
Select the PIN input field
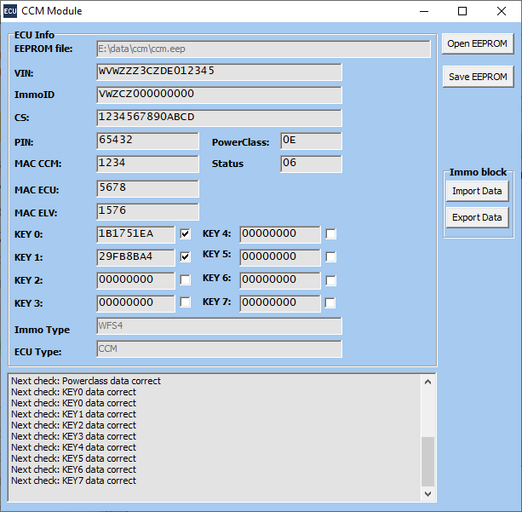coord(147,141)
